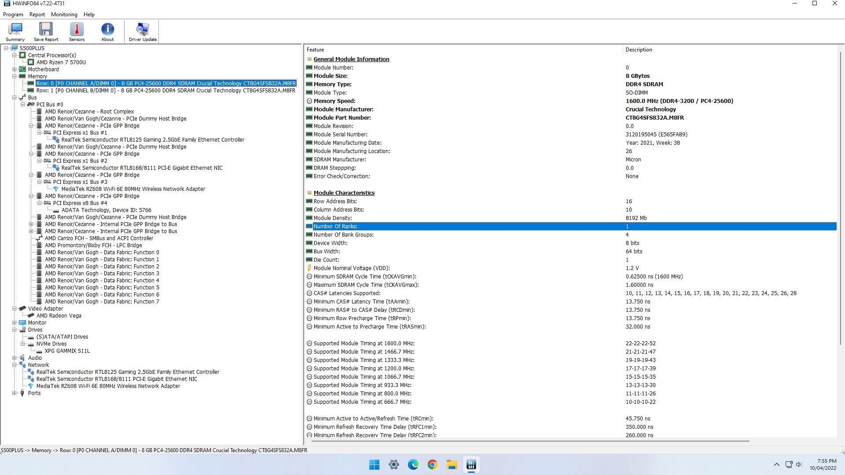Click the Description column header
This screenshot has height=475, width=845.
pyautogui.click(x=730, y=50)
